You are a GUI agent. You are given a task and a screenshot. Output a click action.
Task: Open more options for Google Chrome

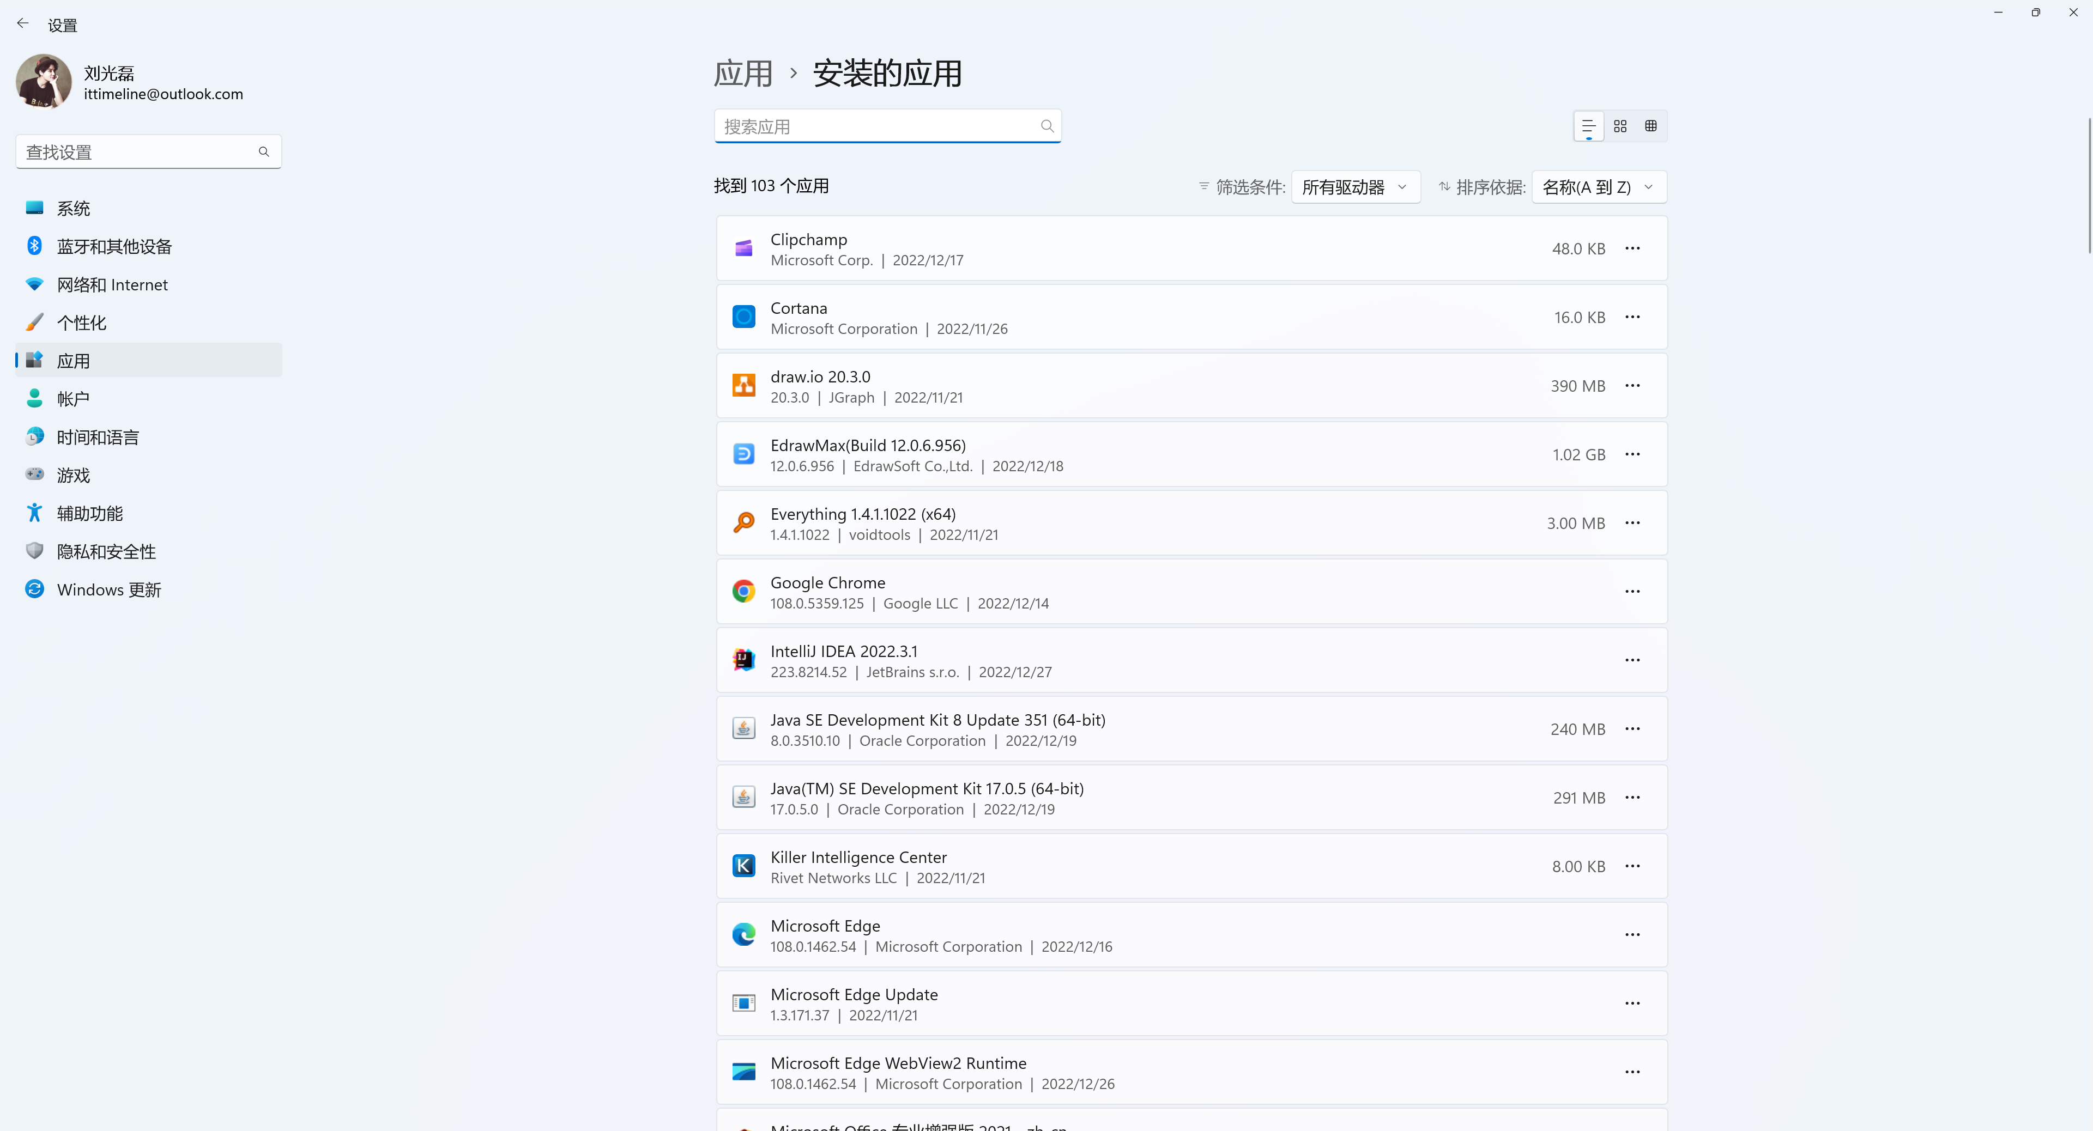coord(1632,591)
